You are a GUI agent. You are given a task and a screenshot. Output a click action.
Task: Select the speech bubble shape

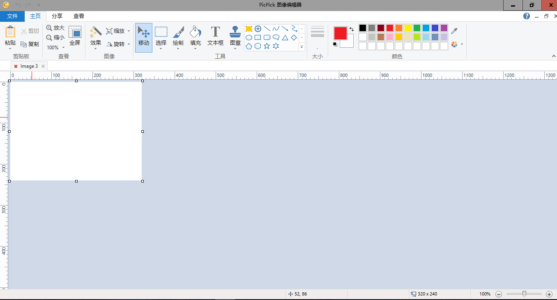(276, 38)
